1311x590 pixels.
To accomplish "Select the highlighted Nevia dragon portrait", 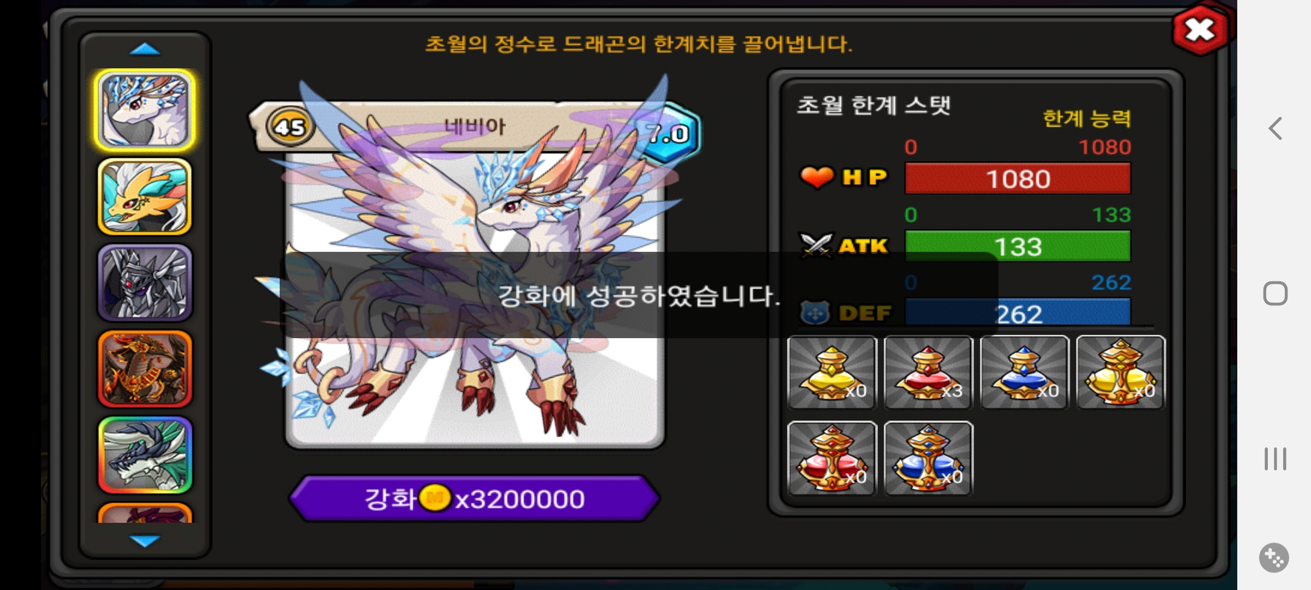I will click(145, 110).
